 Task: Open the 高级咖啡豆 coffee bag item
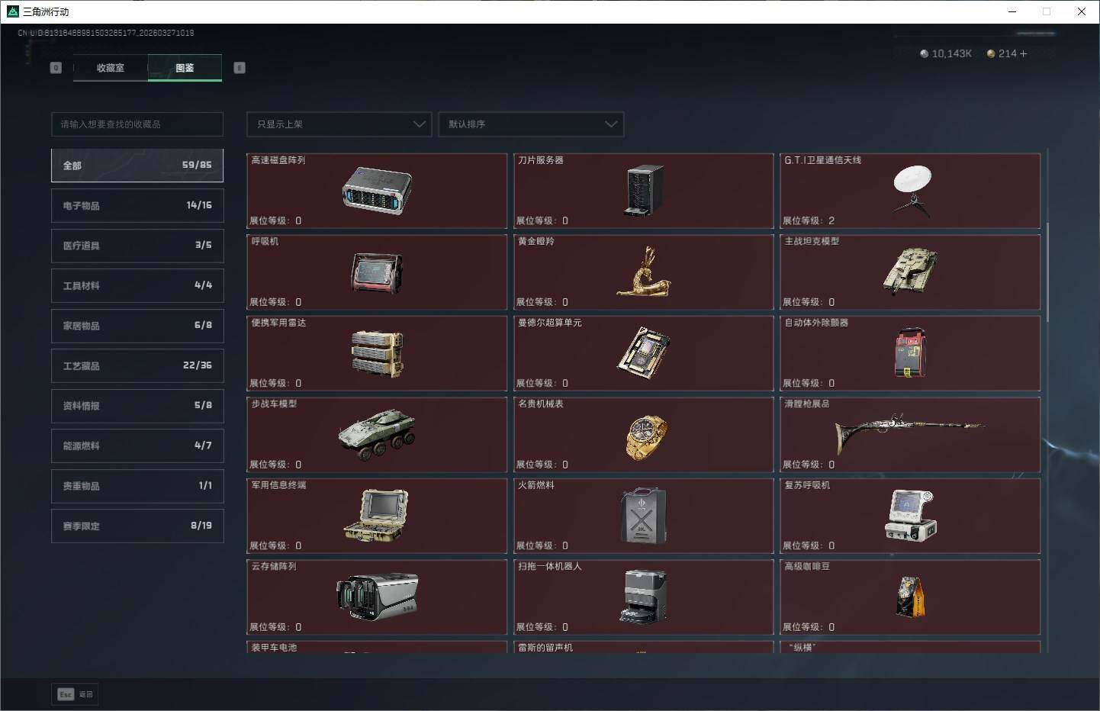(911, 597)
